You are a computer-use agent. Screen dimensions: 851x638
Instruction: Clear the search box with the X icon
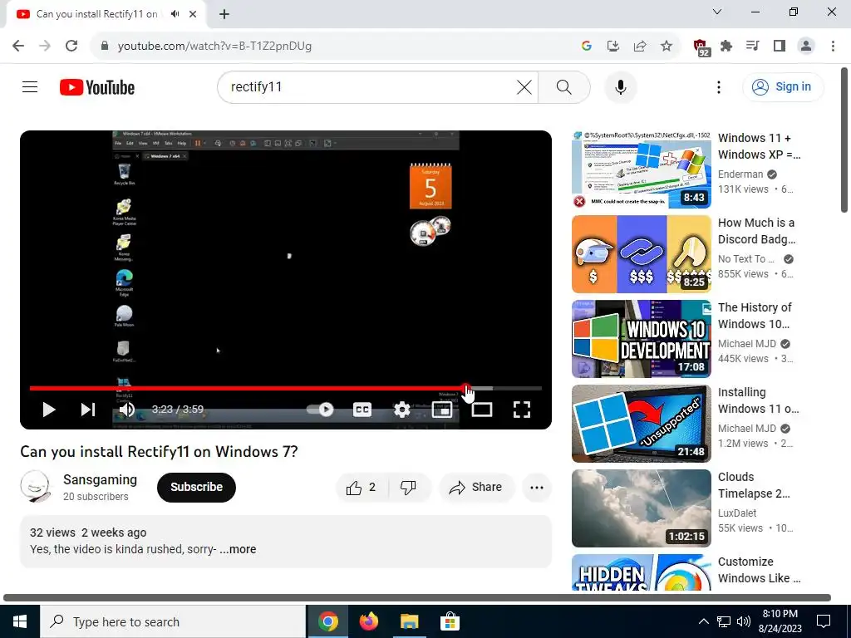pyautogui.click(x=524, y=86)
